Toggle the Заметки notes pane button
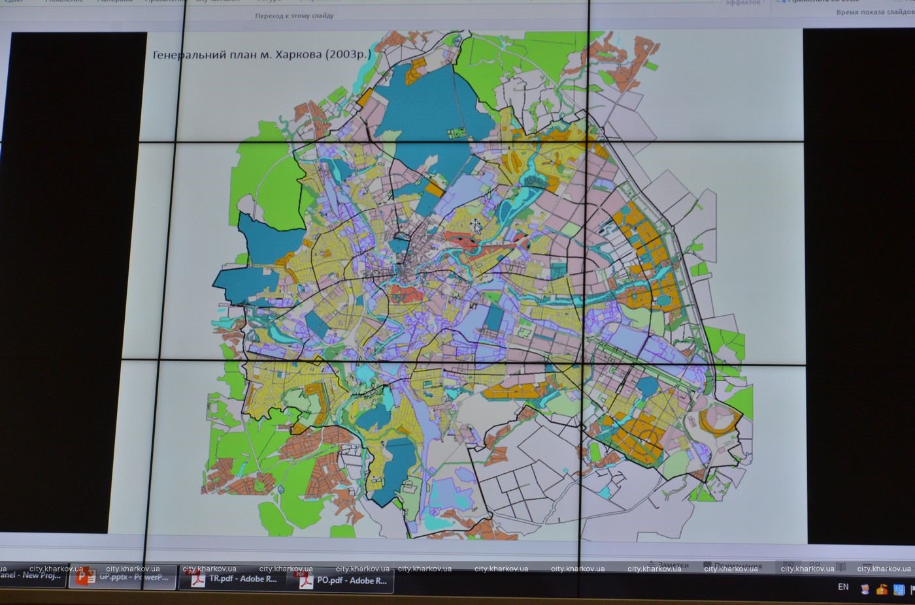 [668, 565]
